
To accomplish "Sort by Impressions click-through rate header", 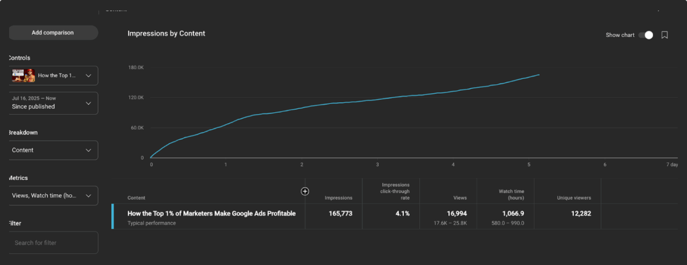I will 395,191.
